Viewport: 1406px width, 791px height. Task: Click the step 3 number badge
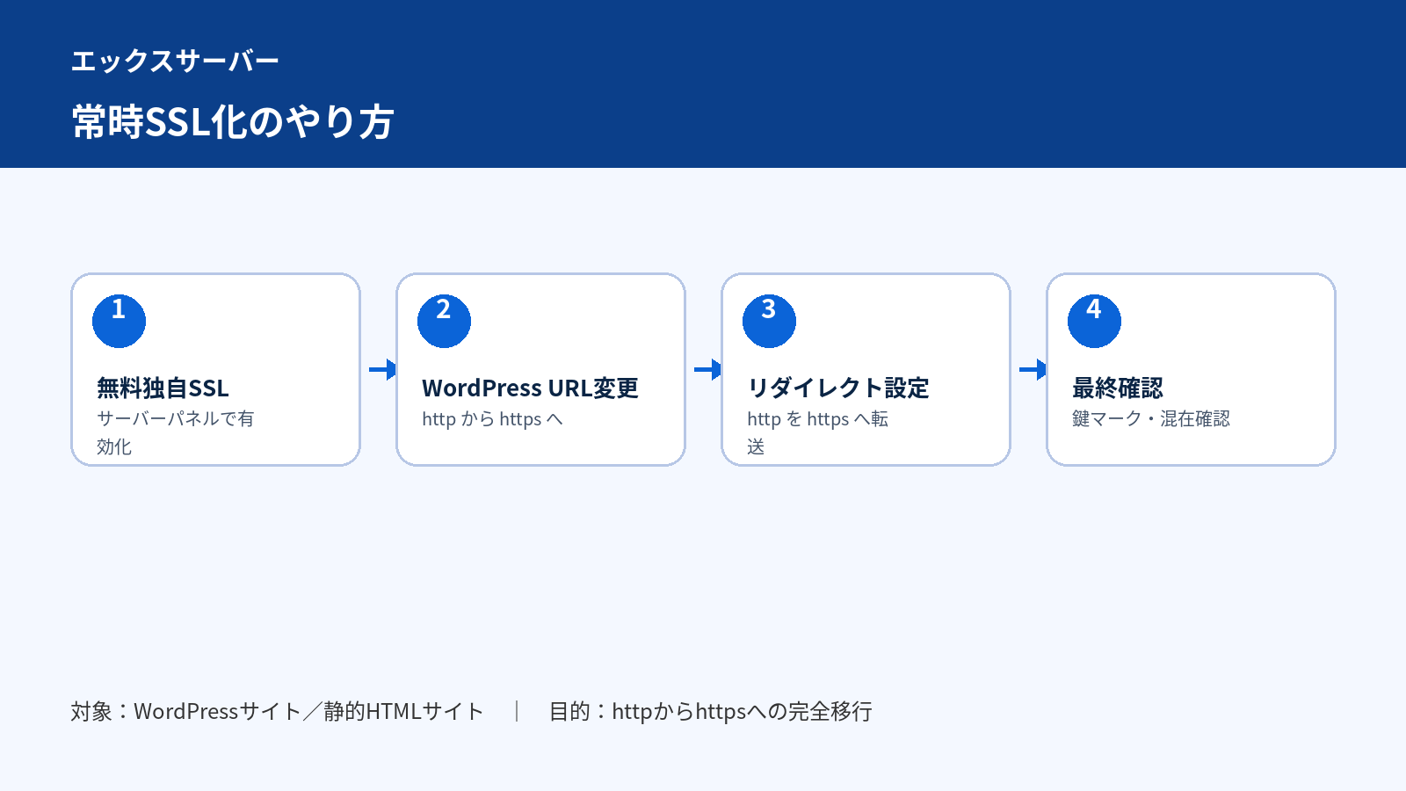click(769, 321)
